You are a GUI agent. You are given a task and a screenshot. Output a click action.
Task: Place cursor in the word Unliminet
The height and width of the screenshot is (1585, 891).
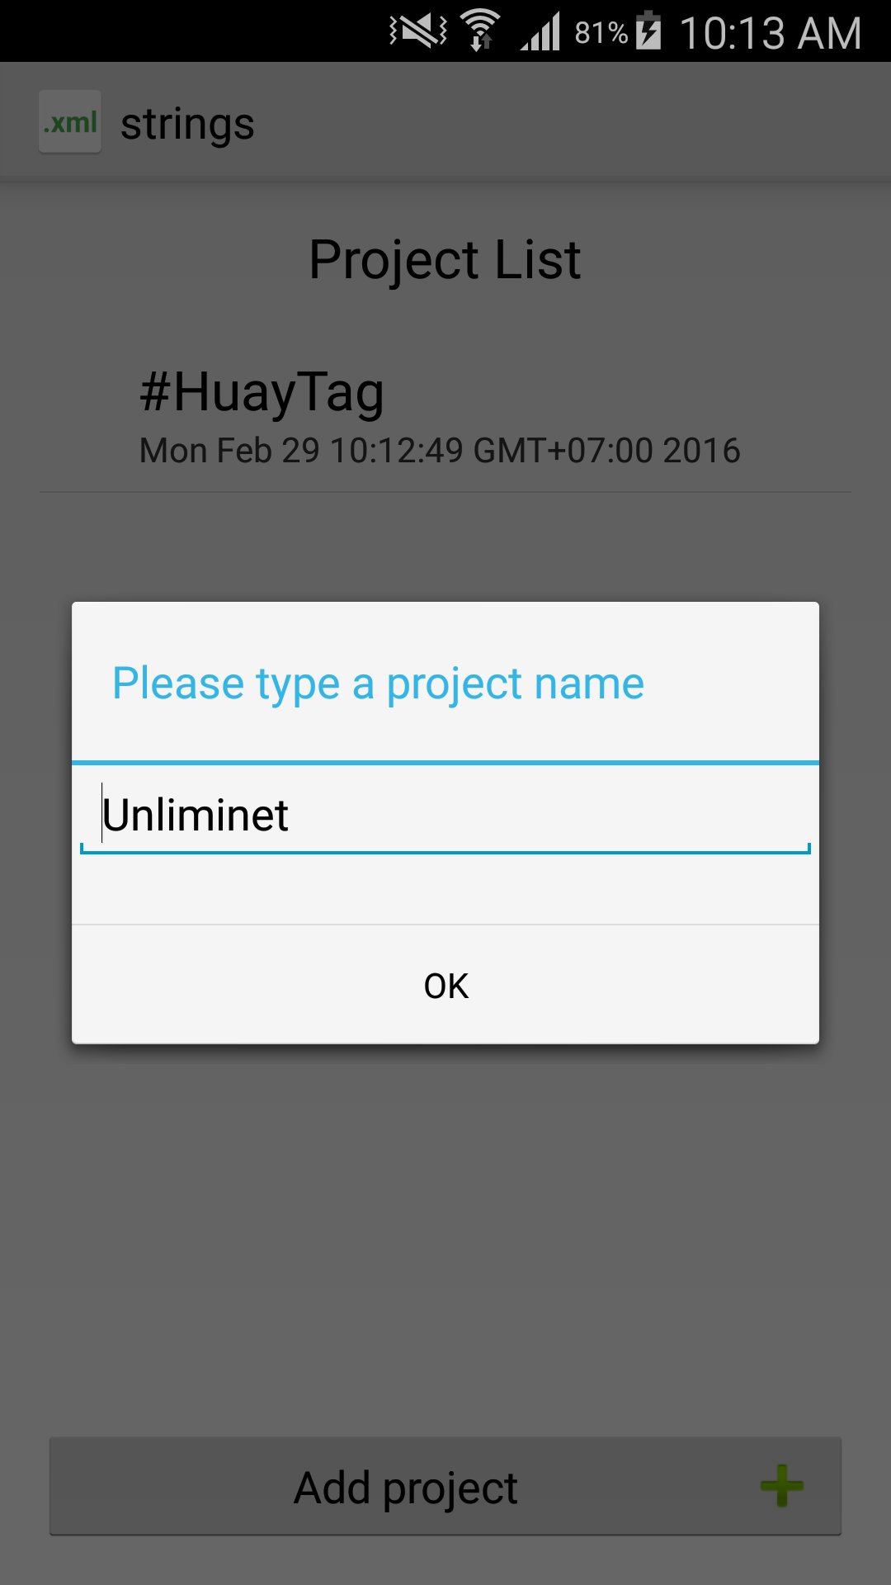pos(196,816)
